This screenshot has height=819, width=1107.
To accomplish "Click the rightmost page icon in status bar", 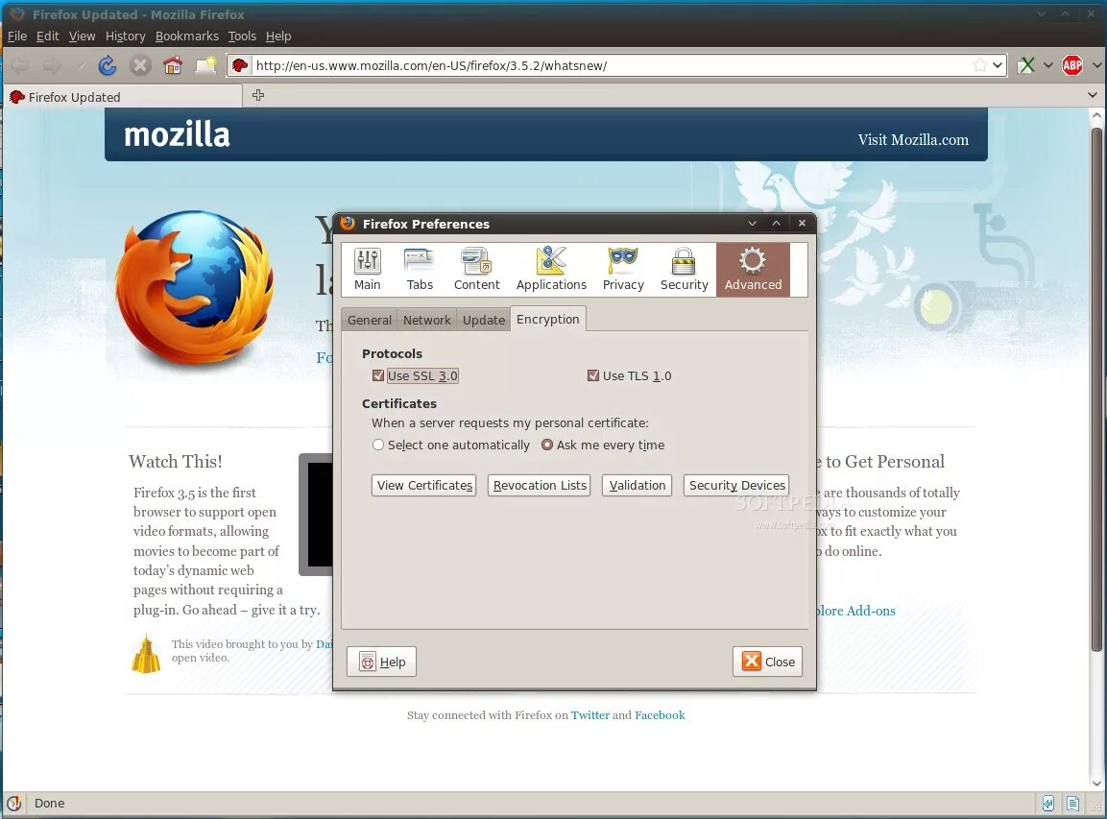I will 1073,804.
